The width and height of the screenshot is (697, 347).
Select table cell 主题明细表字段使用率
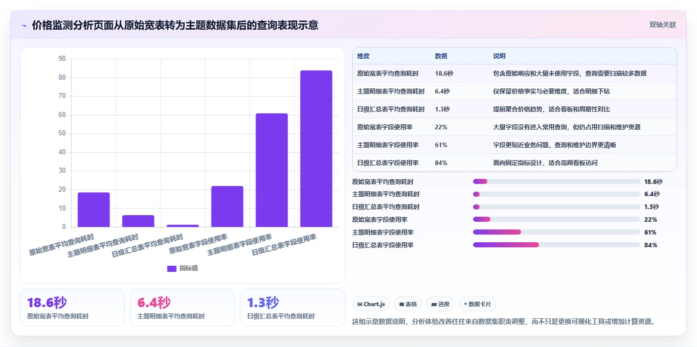click(x=388, y=145)
